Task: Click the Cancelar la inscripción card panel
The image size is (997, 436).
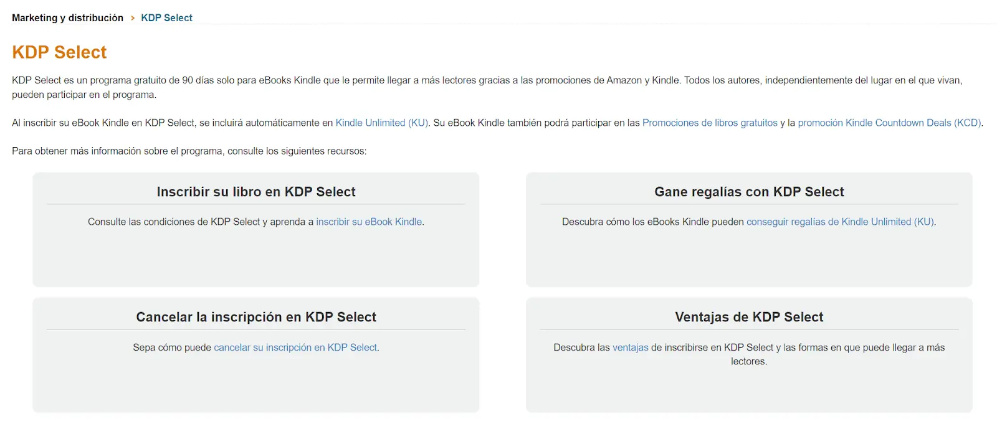Action: [x=255, y=386]
